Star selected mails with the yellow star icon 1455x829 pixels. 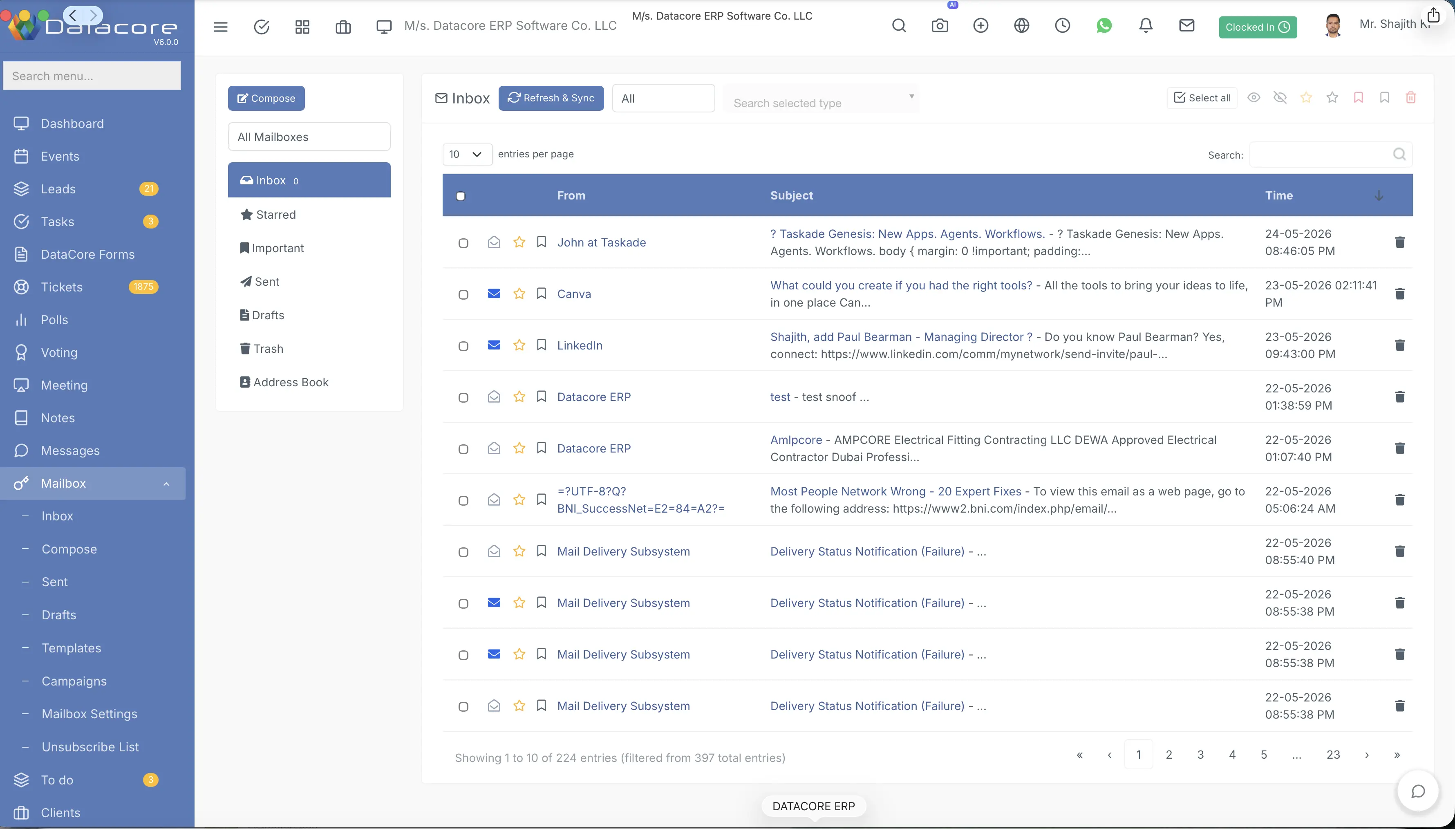pyautogui.click(x=1306, y=97)
